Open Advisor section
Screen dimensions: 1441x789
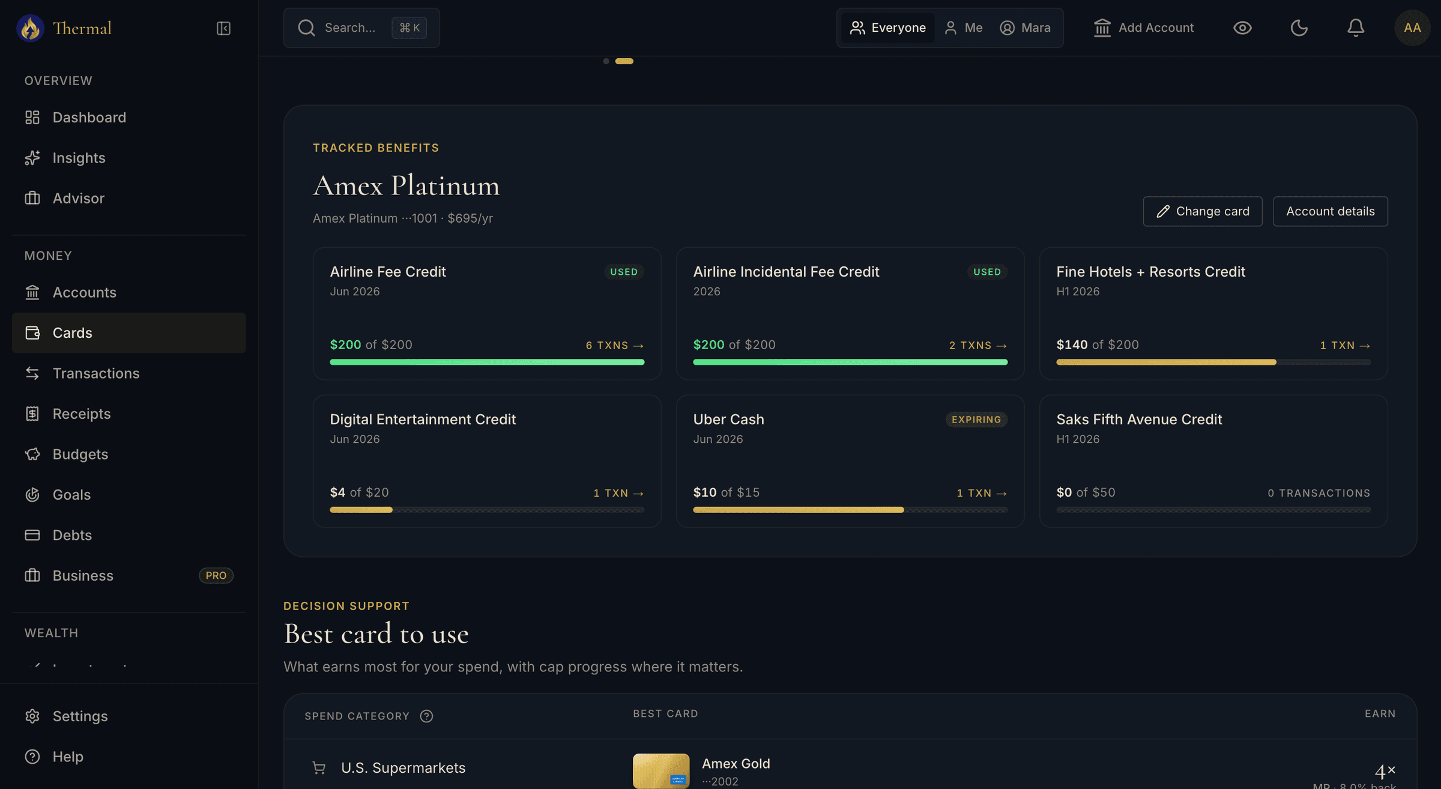pyautogui.click(x=128, y=198)
